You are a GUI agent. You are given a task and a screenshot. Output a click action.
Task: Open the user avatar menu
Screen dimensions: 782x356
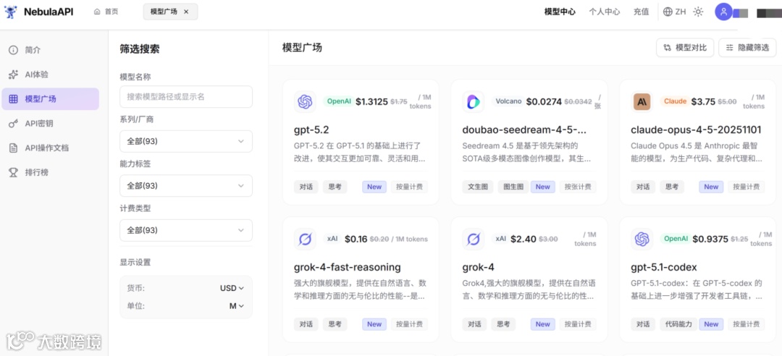723,12
